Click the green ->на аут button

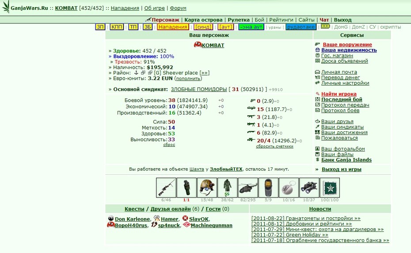click(x=251, y=26)
